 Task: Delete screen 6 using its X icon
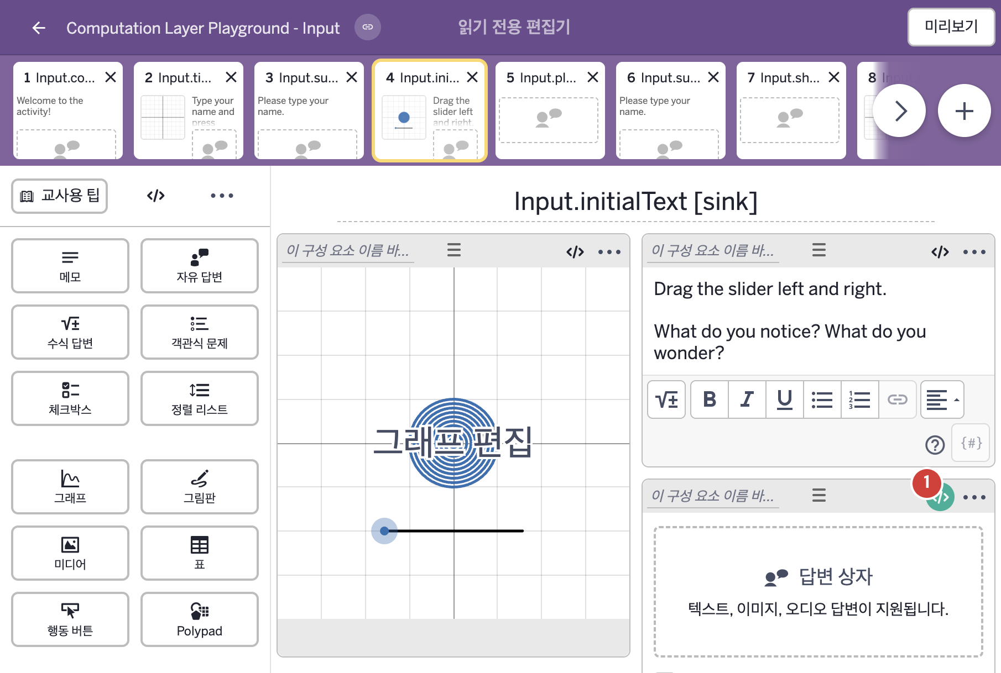click(x=713, y=77)
